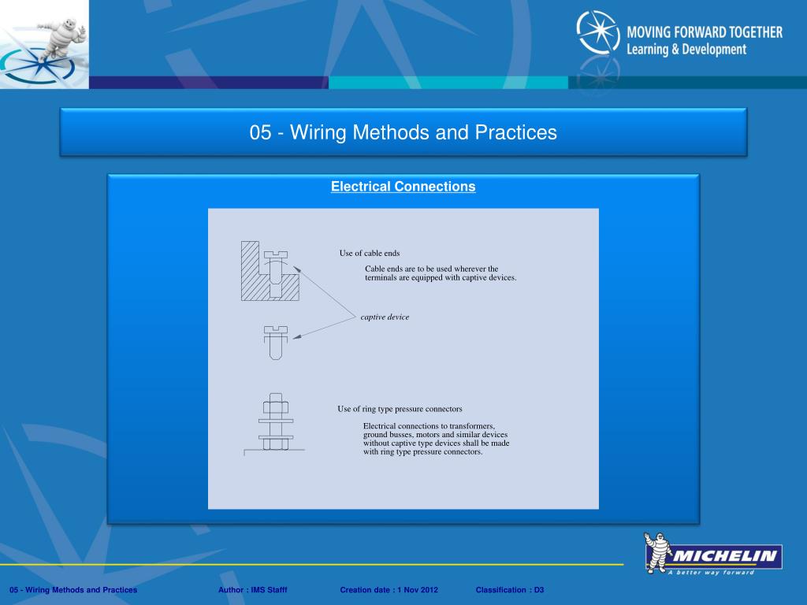
Task: Click the transformers and ground busses paragraph
Action: coord(437,439)
